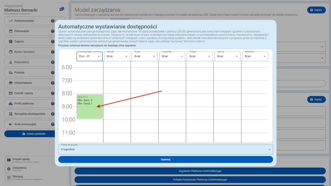Image resolution: width=331 pixels, height=186 pixels.
Task: Open the Planuj do przodu dropdown
Action: pos(165,150)
